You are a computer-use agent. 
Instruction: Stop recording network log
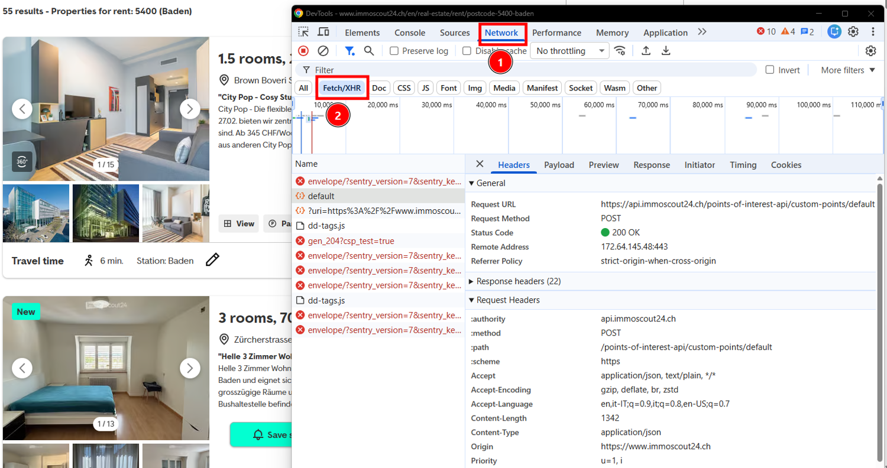click(x=303, y=51)
